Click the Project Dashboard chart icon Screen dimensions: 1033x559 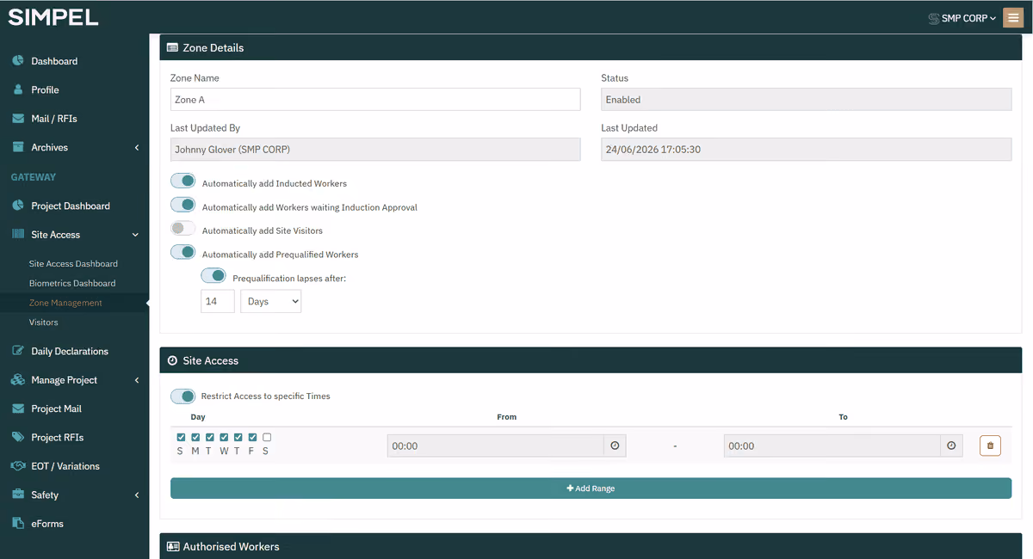coord(17,206)
